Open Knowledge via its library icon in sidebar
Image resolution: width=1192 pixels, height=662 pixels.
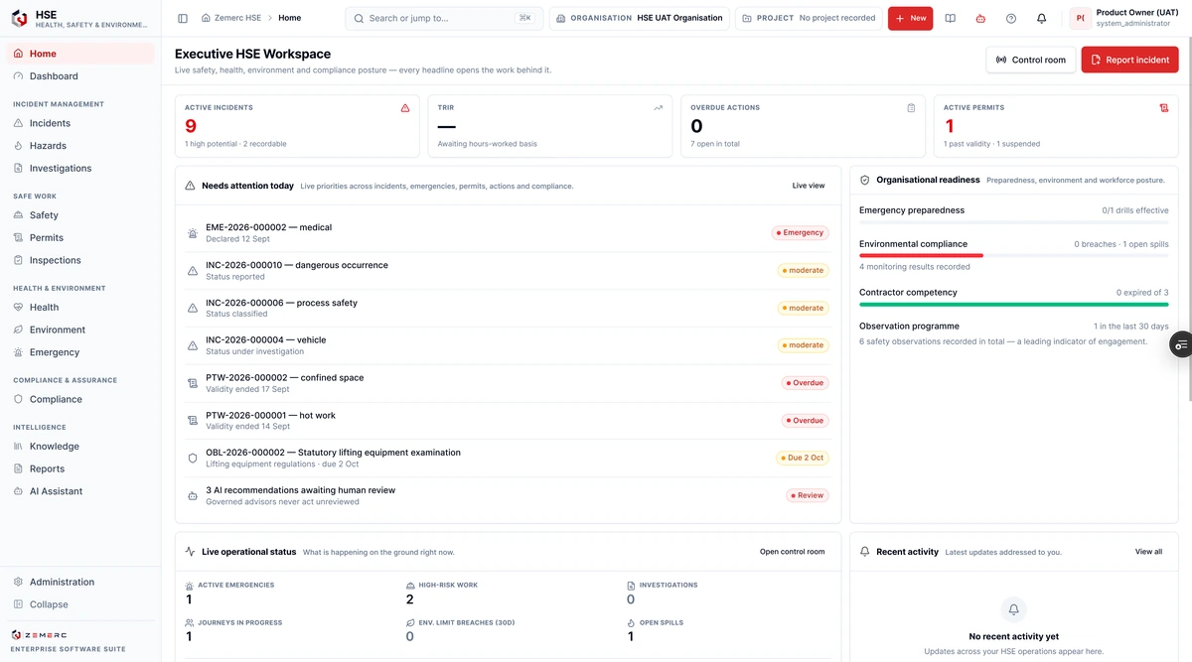[x=19, y=447]
